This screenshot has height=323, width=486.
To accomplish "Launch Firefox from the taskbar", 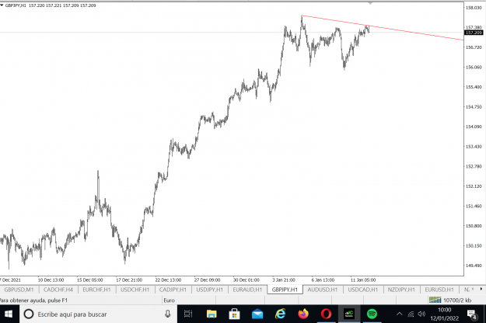I will pos(303,314).
